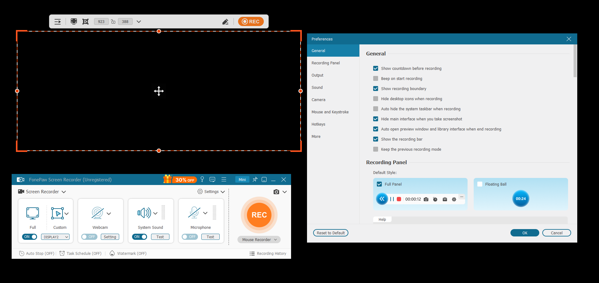Toggle aspect ratio lock between 923 and 388
This screenshot has height=283, width=599.
pyautogui.click(x=113, y=21)
